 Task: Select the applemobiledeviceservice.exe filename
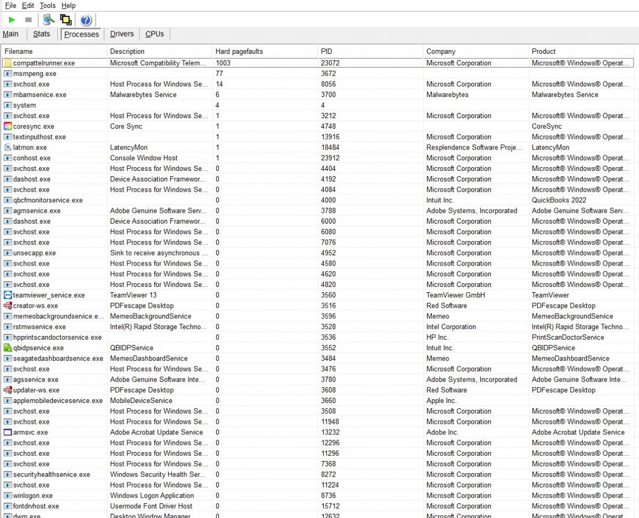(58, 400)
